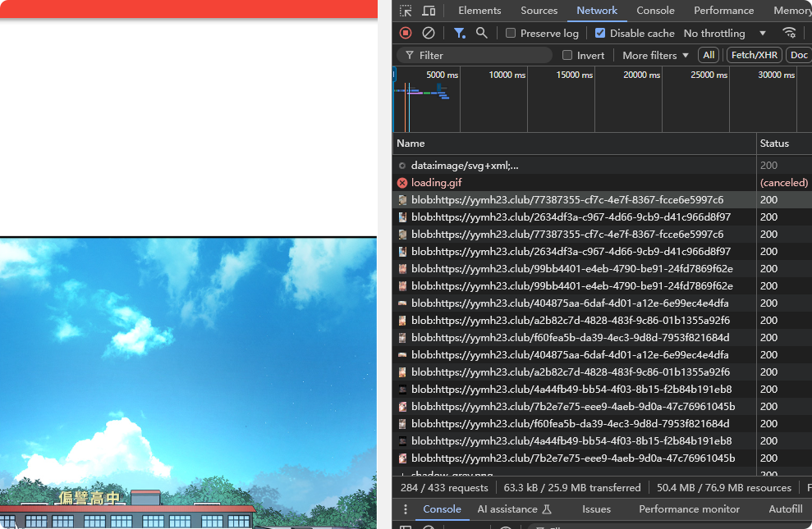The width and height of the screenshot is (812, 529).
Task: Click the 偏壁高中 school sign in the comic
Action: [x=89, y=498]
